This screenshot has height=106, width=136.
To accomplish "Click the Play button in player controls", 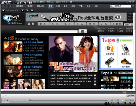I will click(x=4, y=100).
